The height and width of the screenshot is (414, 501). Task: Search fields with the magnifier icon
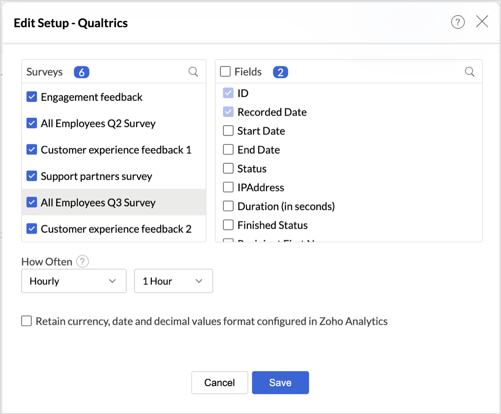tap(469, 72)
